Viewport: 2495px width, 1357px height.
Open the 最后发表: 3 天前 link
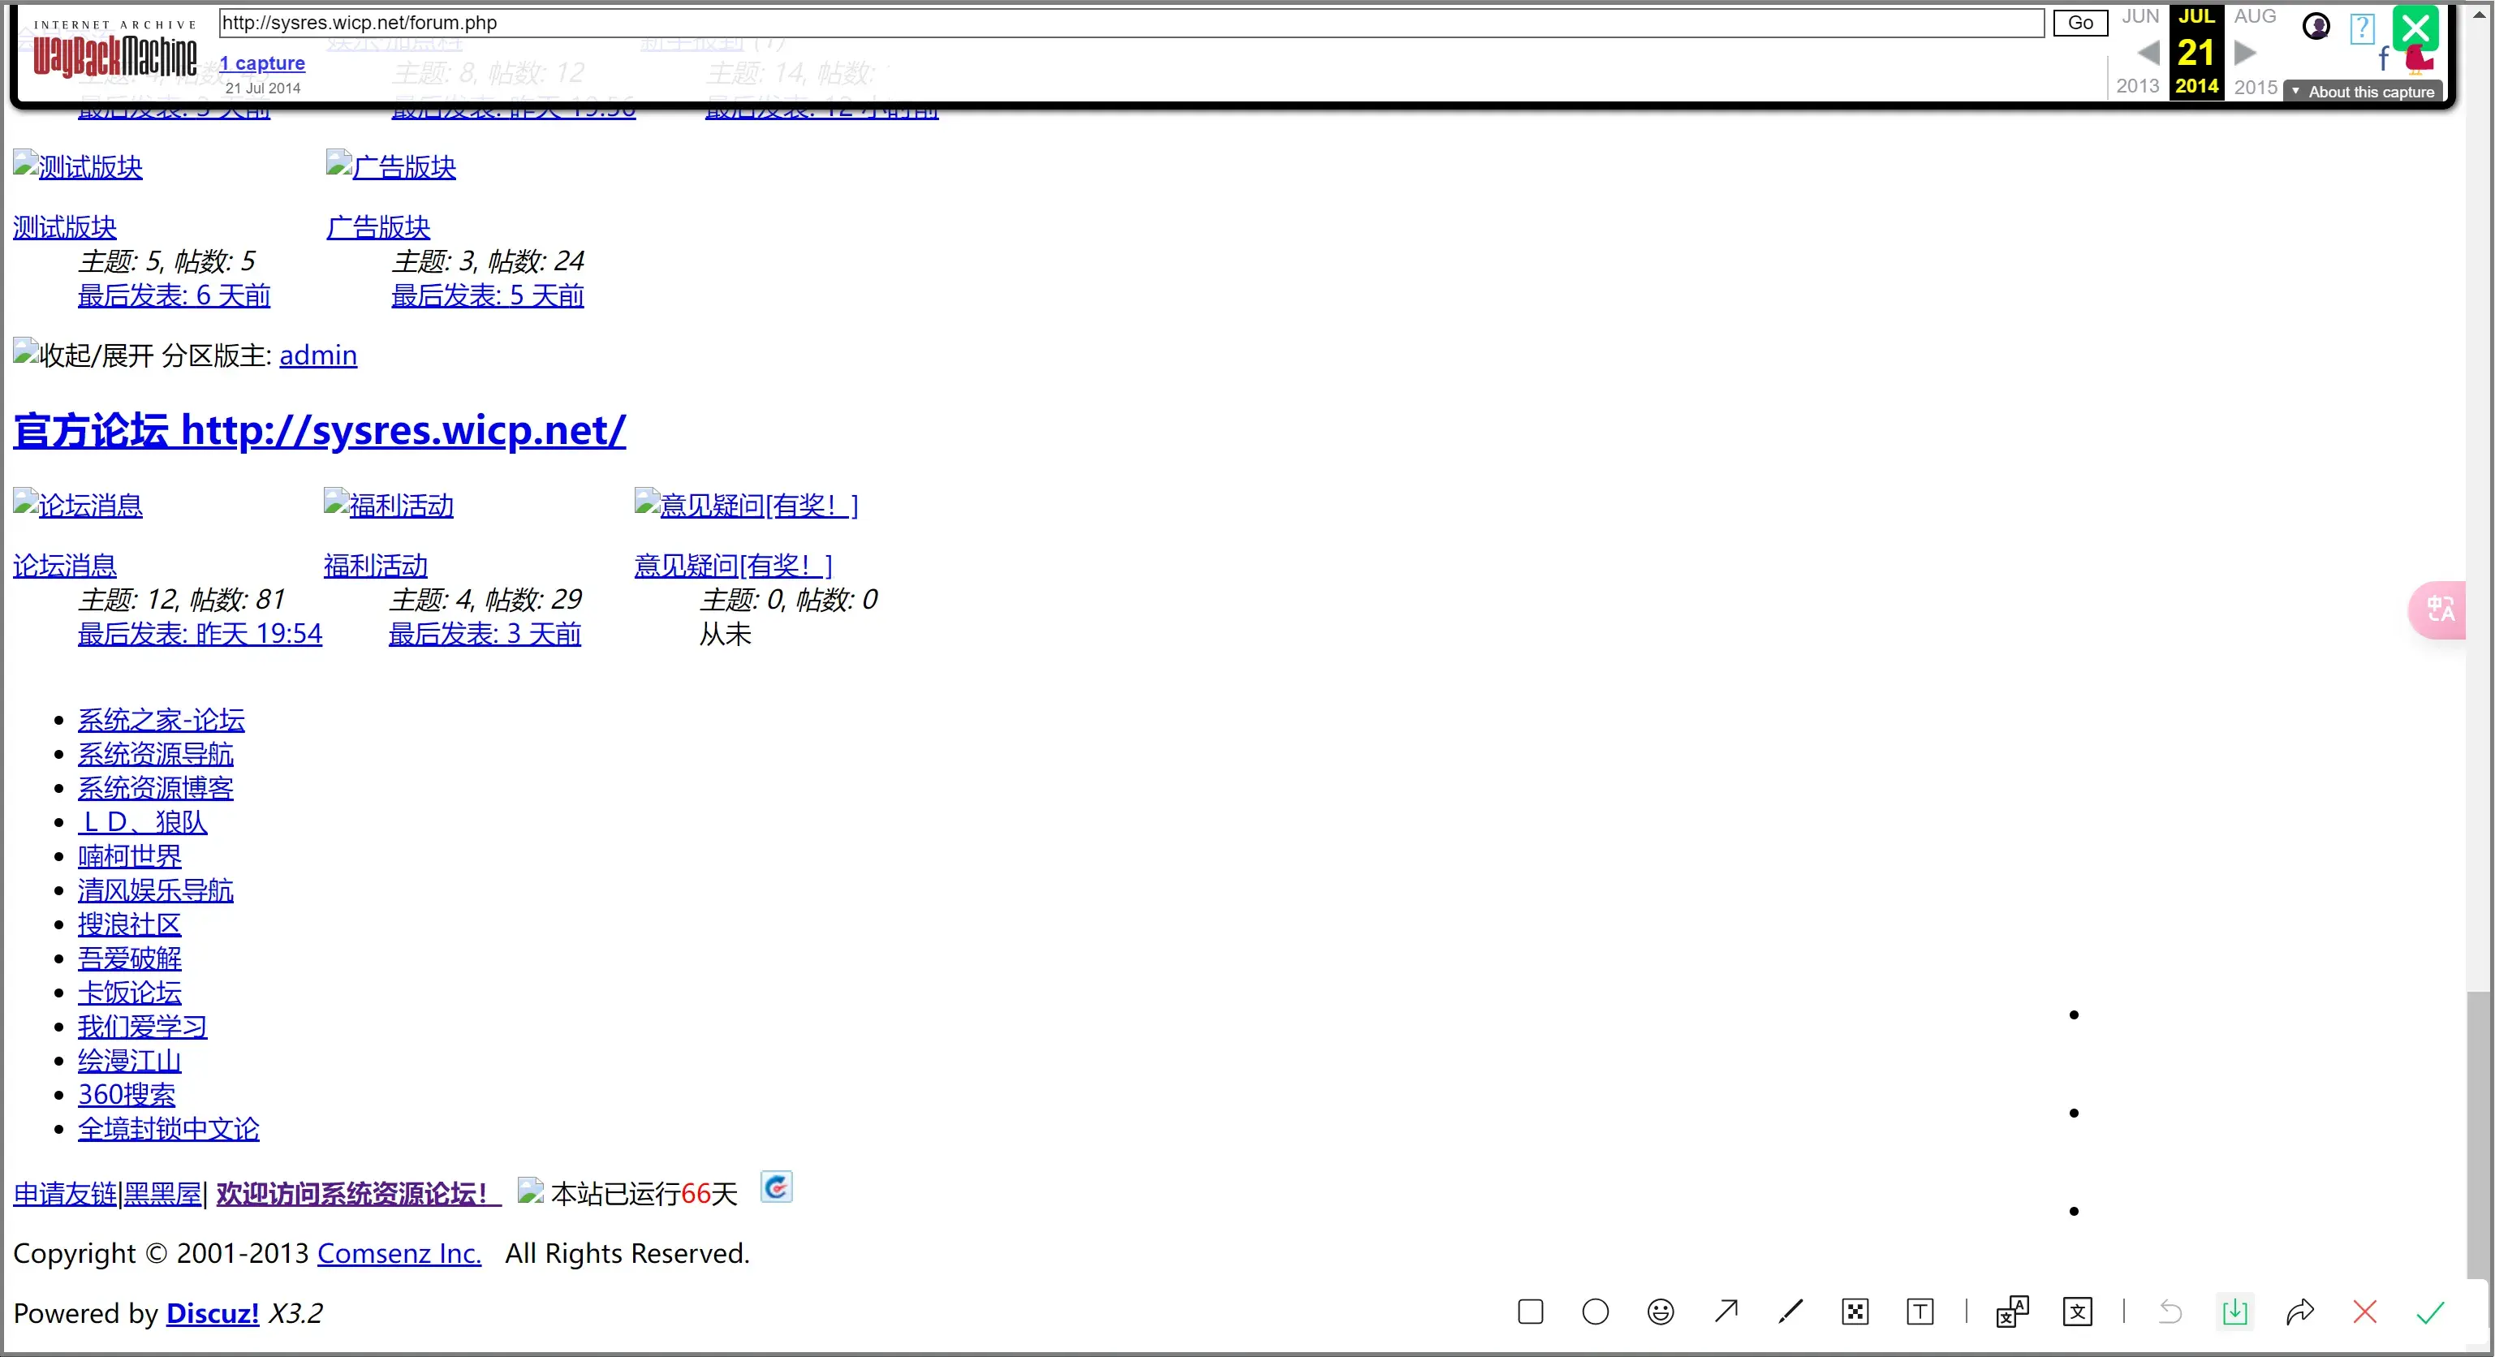485,634
